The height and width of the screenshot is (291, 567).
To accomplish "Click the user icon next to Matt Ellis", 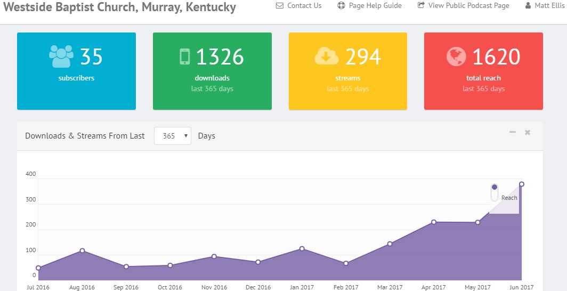I will pos(528,6).
